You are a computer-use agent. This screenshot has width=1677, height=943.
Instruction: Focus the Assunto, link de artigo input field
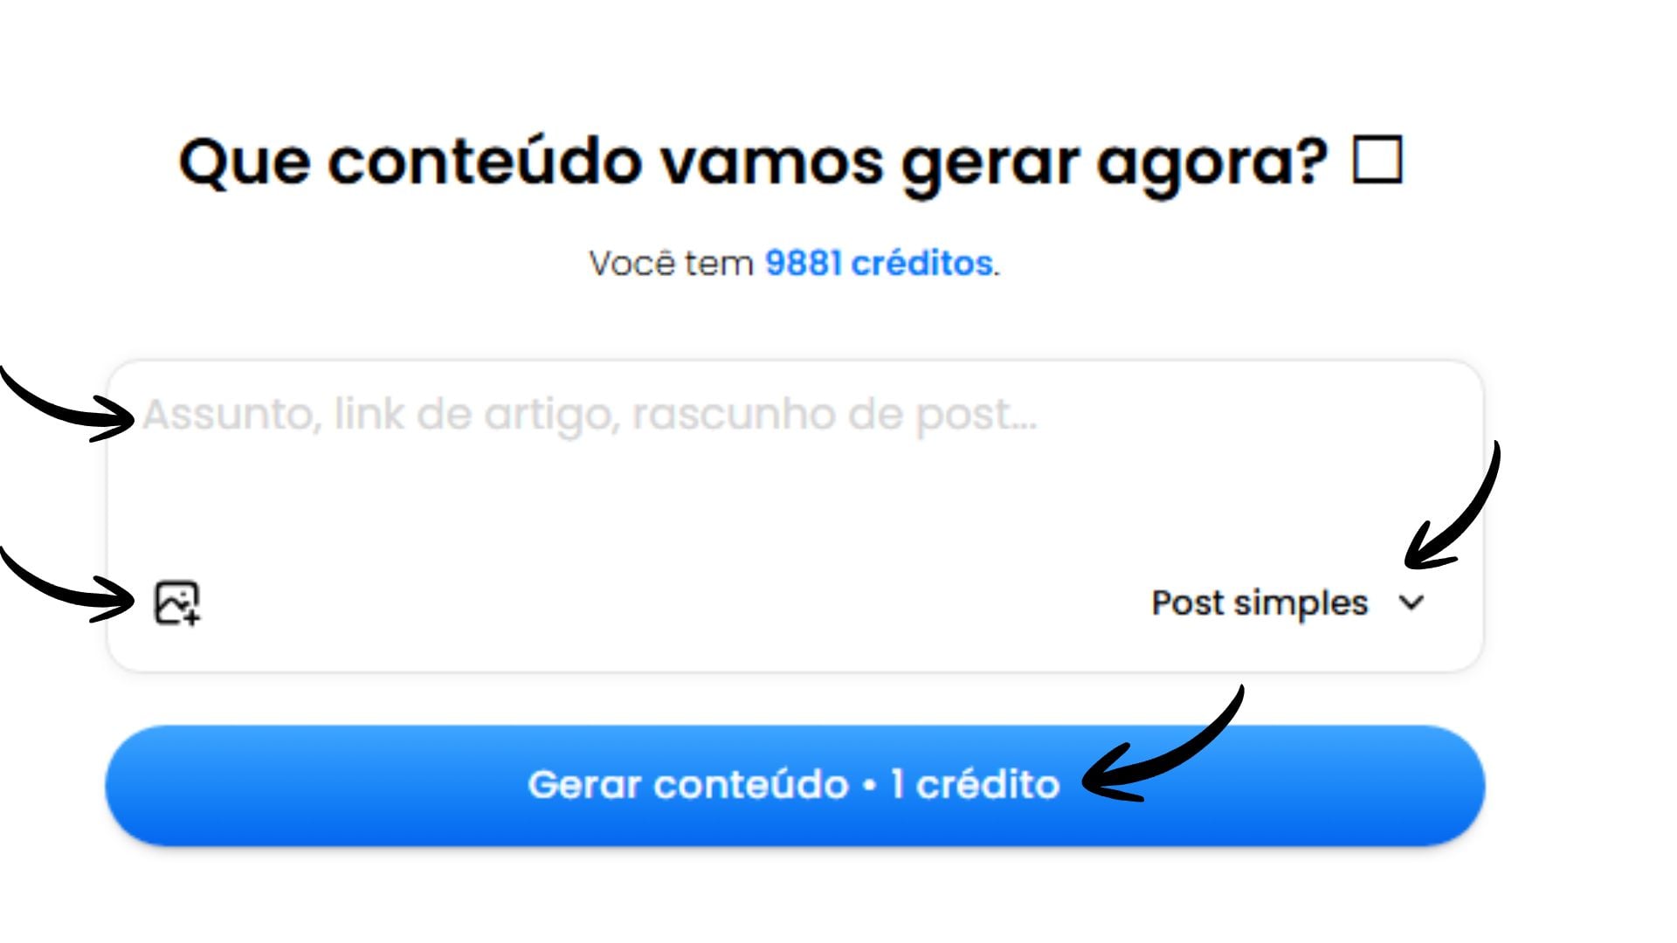click(795, 463)
